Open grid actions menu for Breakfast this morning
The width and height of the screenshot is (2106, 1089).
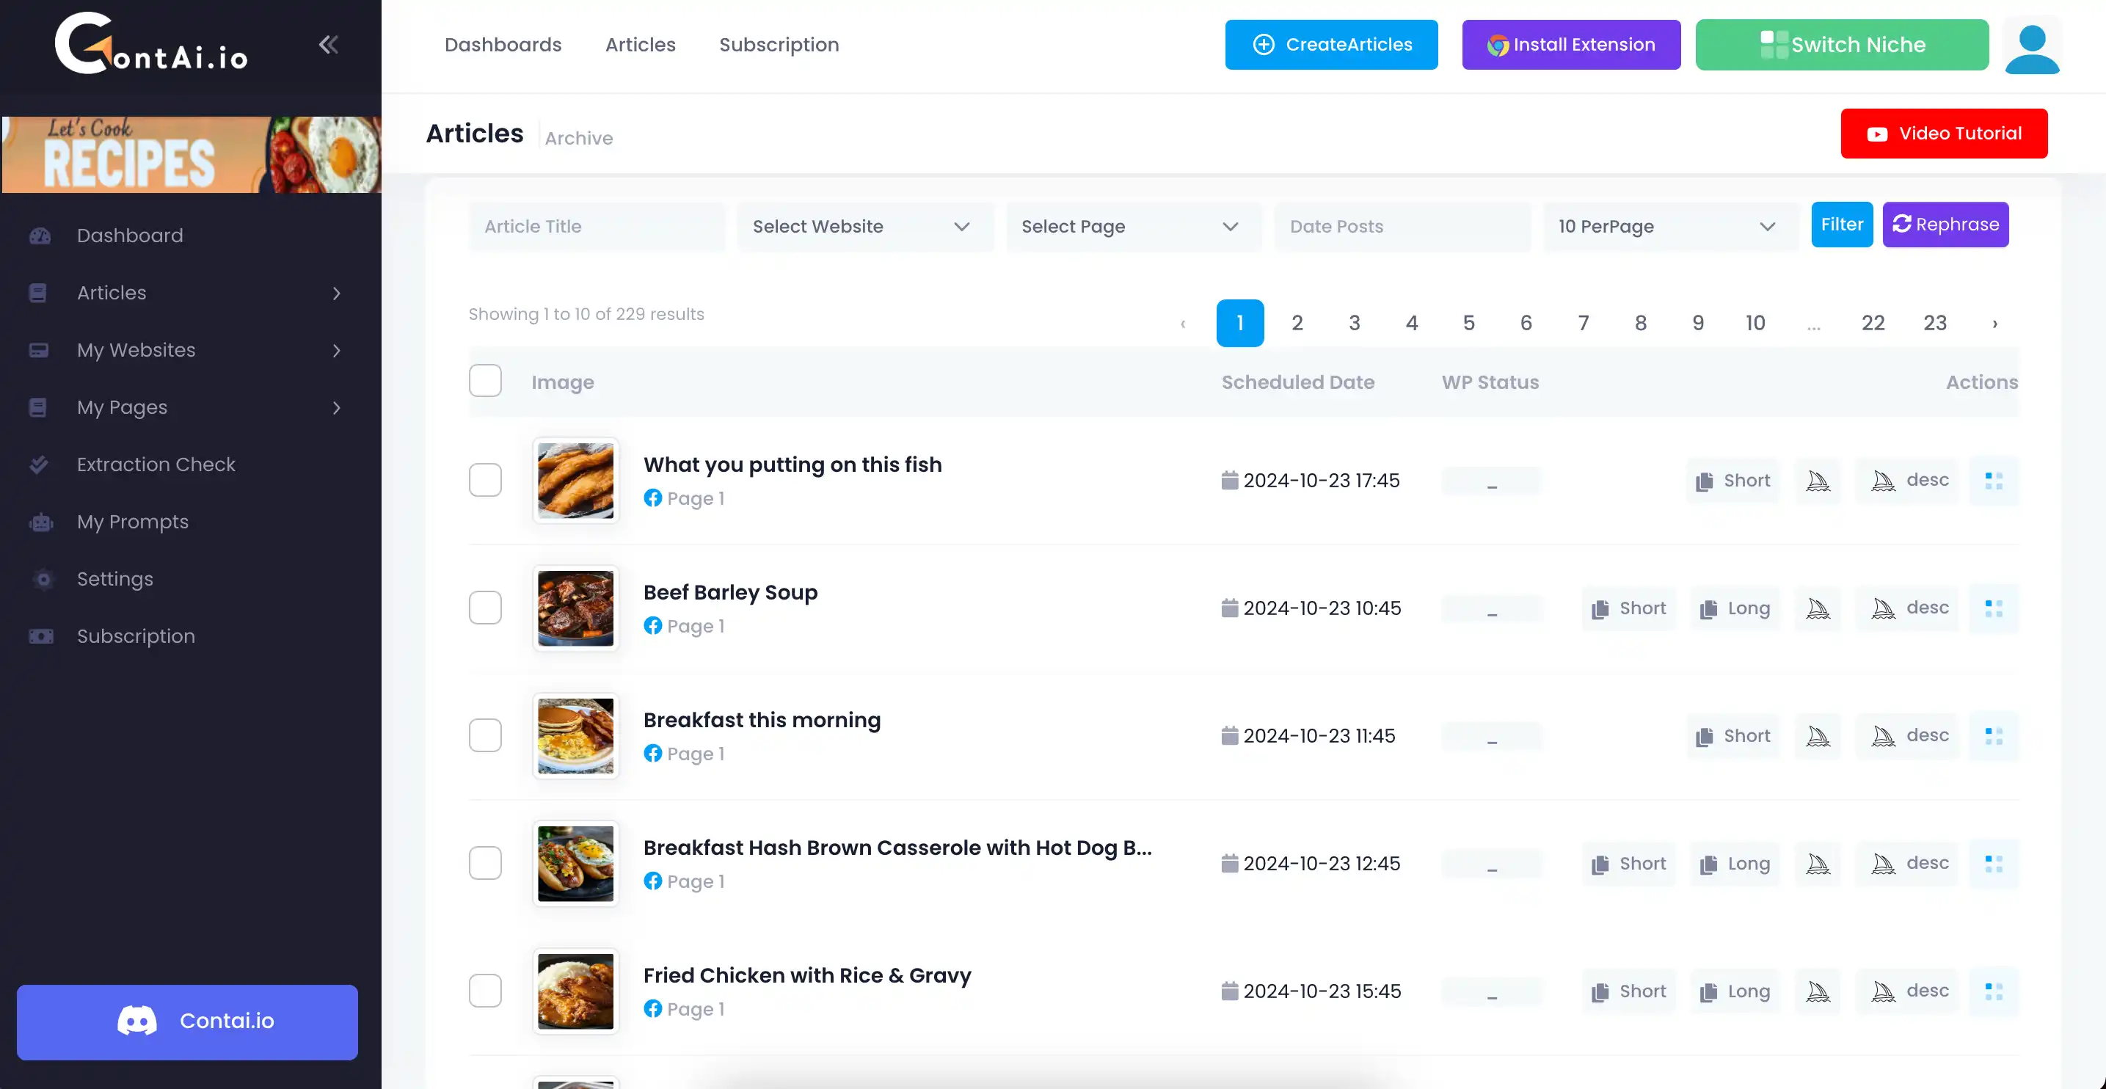pyautogui.click(x=1993, y=736)
